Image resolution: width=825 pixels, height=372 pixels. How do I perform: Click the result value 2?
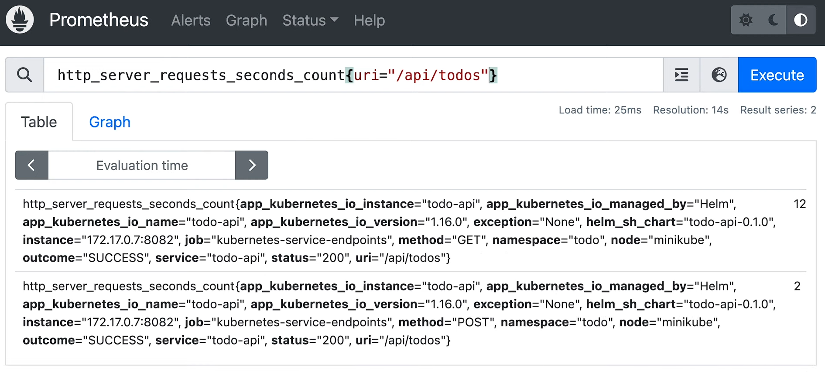pyautogui.click(x=797, y=286)
